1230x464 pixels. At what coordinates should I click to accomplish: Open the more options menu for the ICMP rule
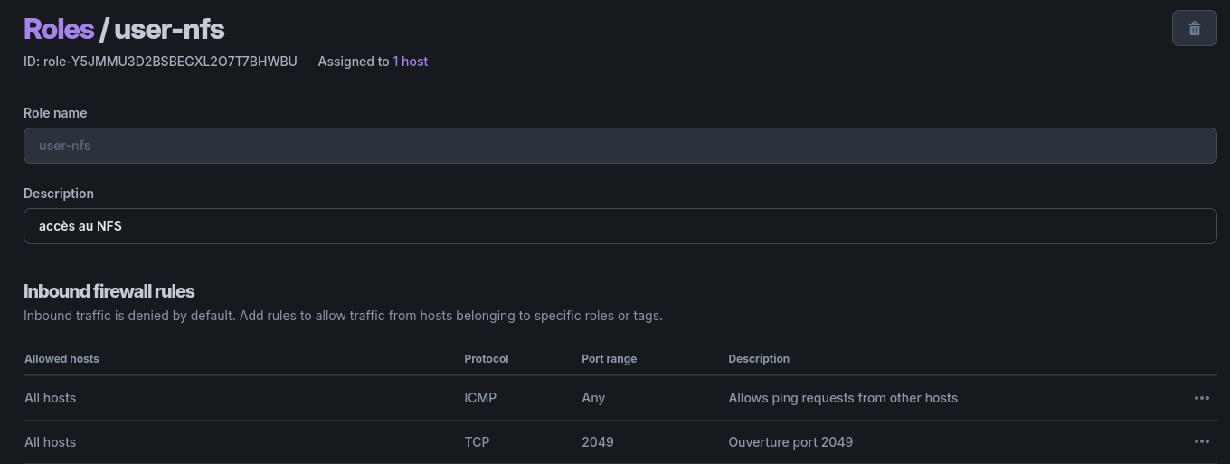pyautogui.click(x=1201, y=398)
